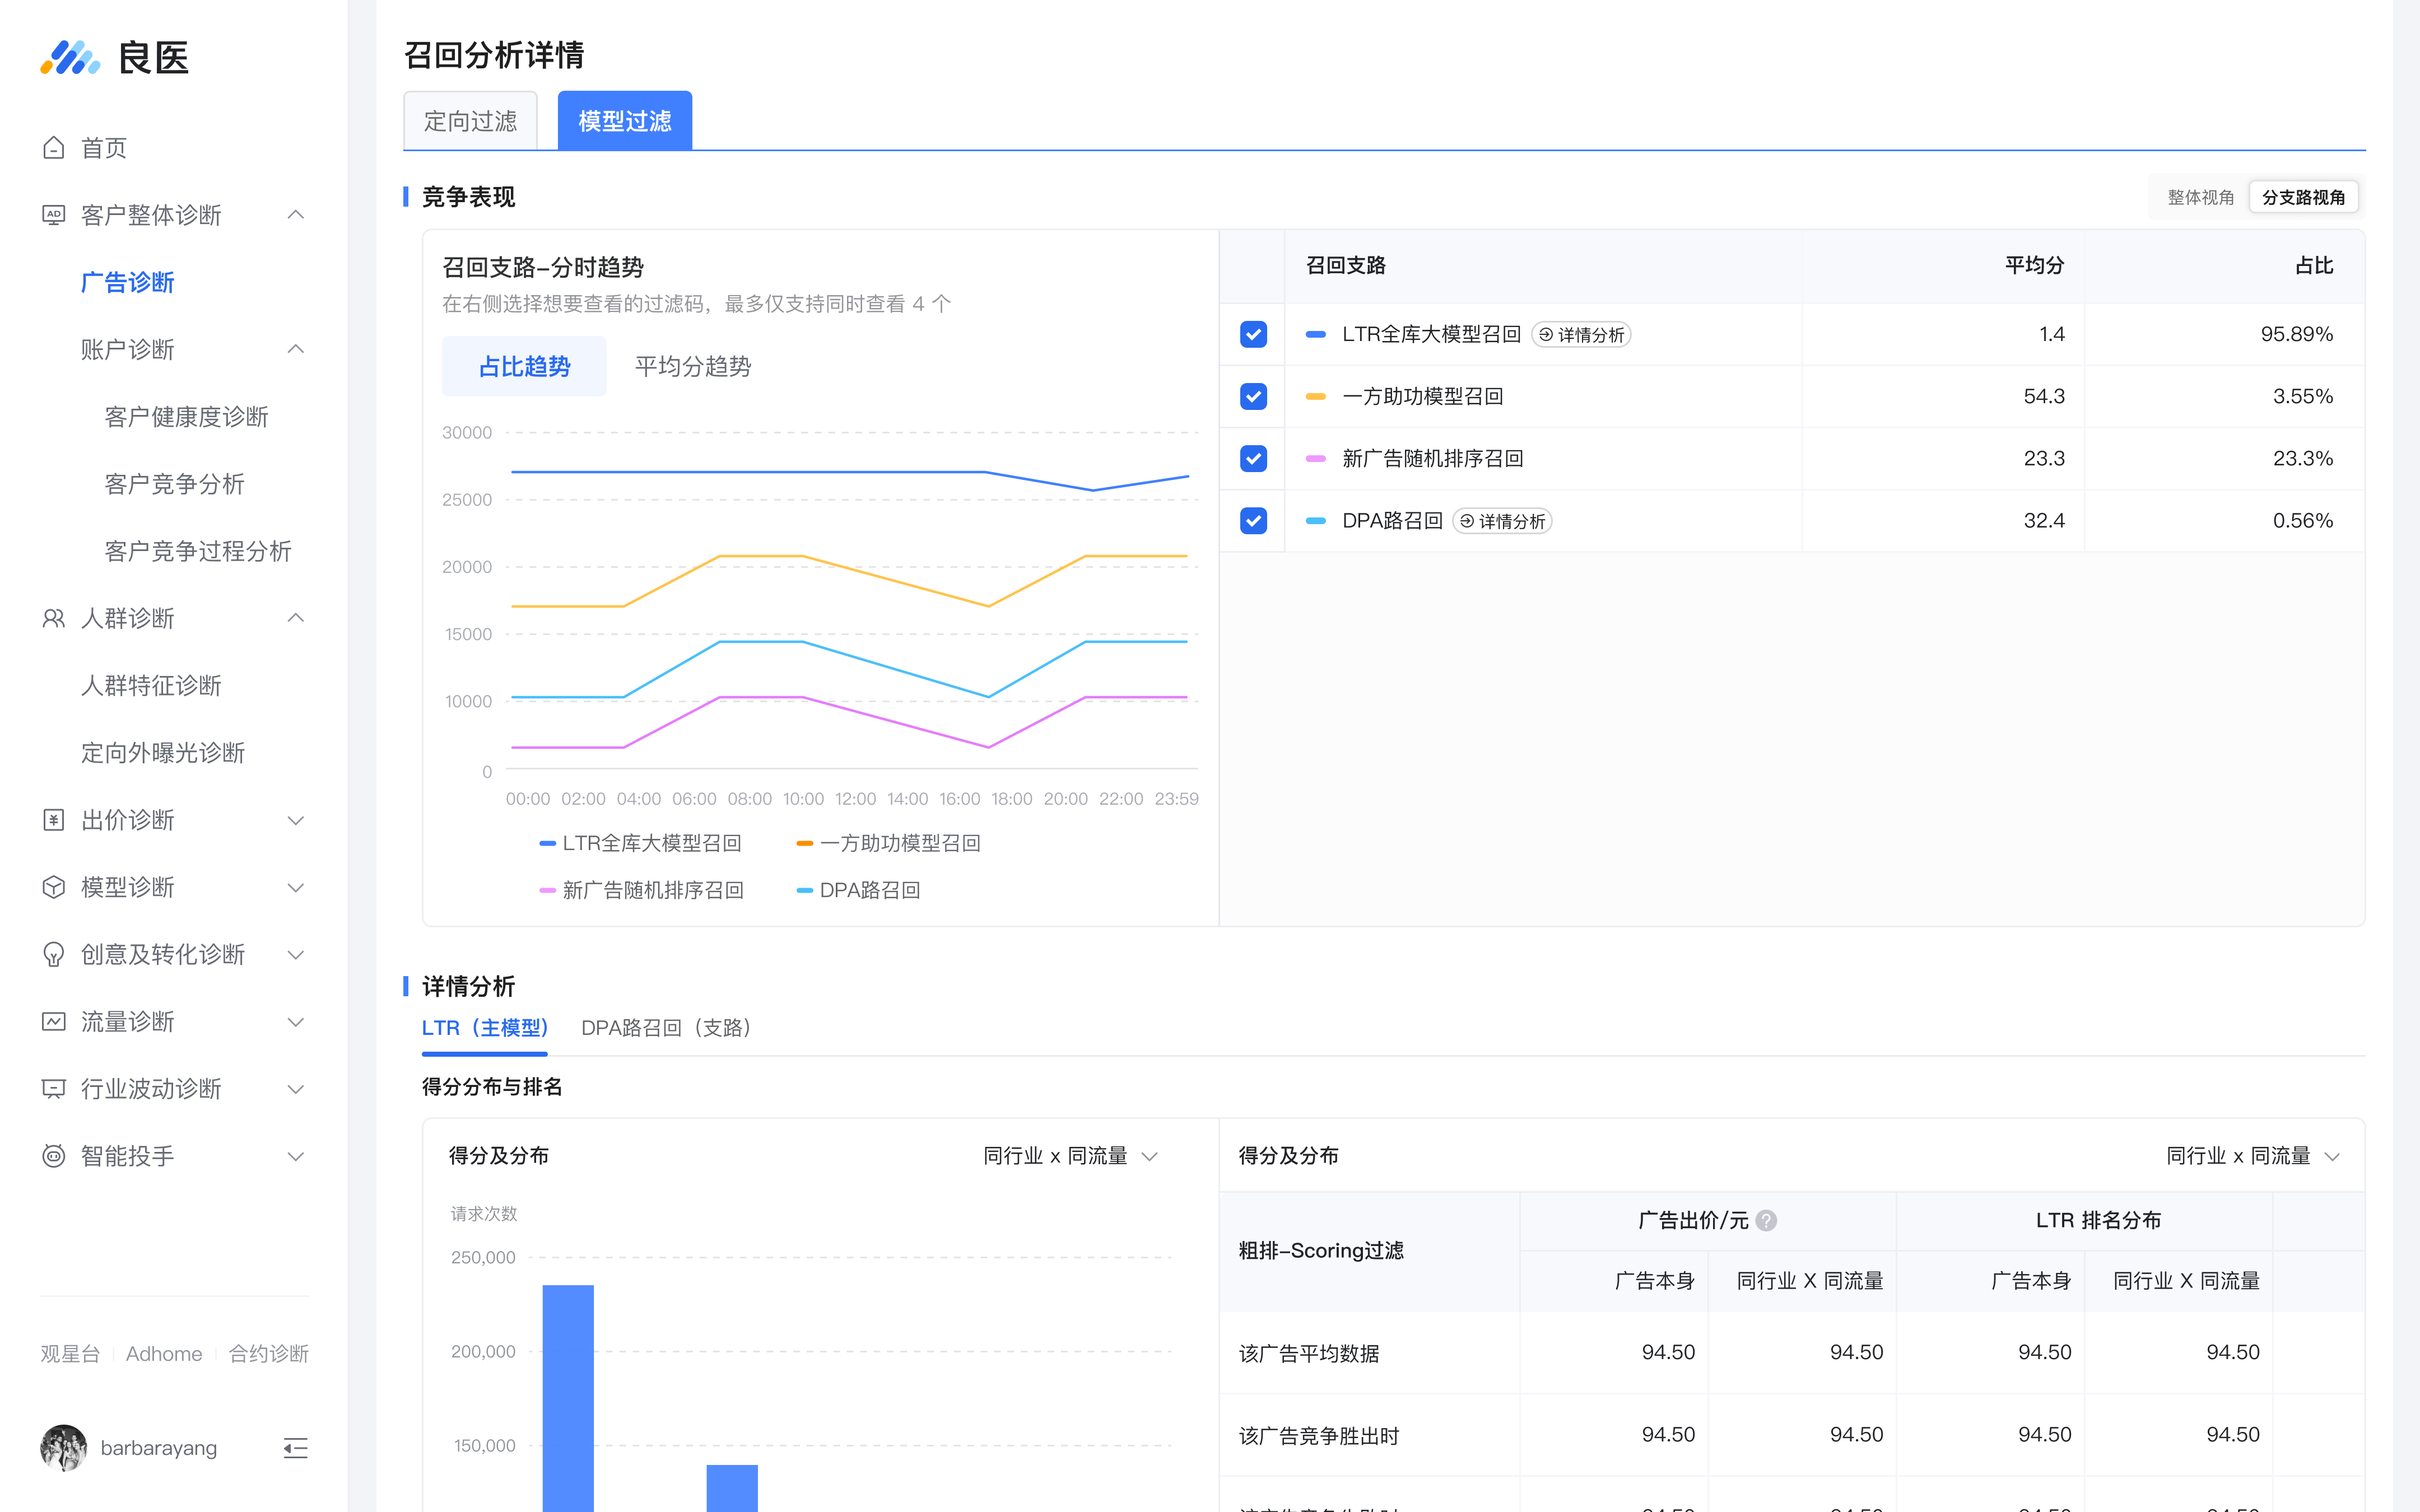The image size is (2420, 1512).
Task: Click the 95.89% value cell
Action: point(2296,334)
